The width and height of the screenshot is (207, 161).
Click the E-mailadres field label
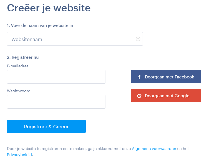tap(18, 66)
